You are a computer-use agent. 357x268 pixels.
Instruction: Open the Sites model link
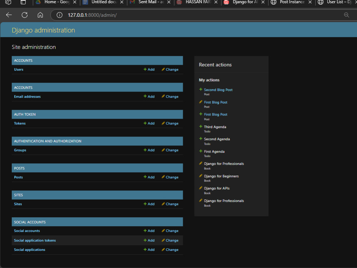18,204
